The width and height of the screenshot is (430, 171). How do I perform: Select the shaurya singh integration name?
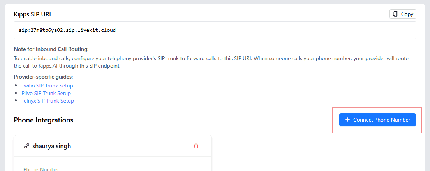tap(51, 146)
